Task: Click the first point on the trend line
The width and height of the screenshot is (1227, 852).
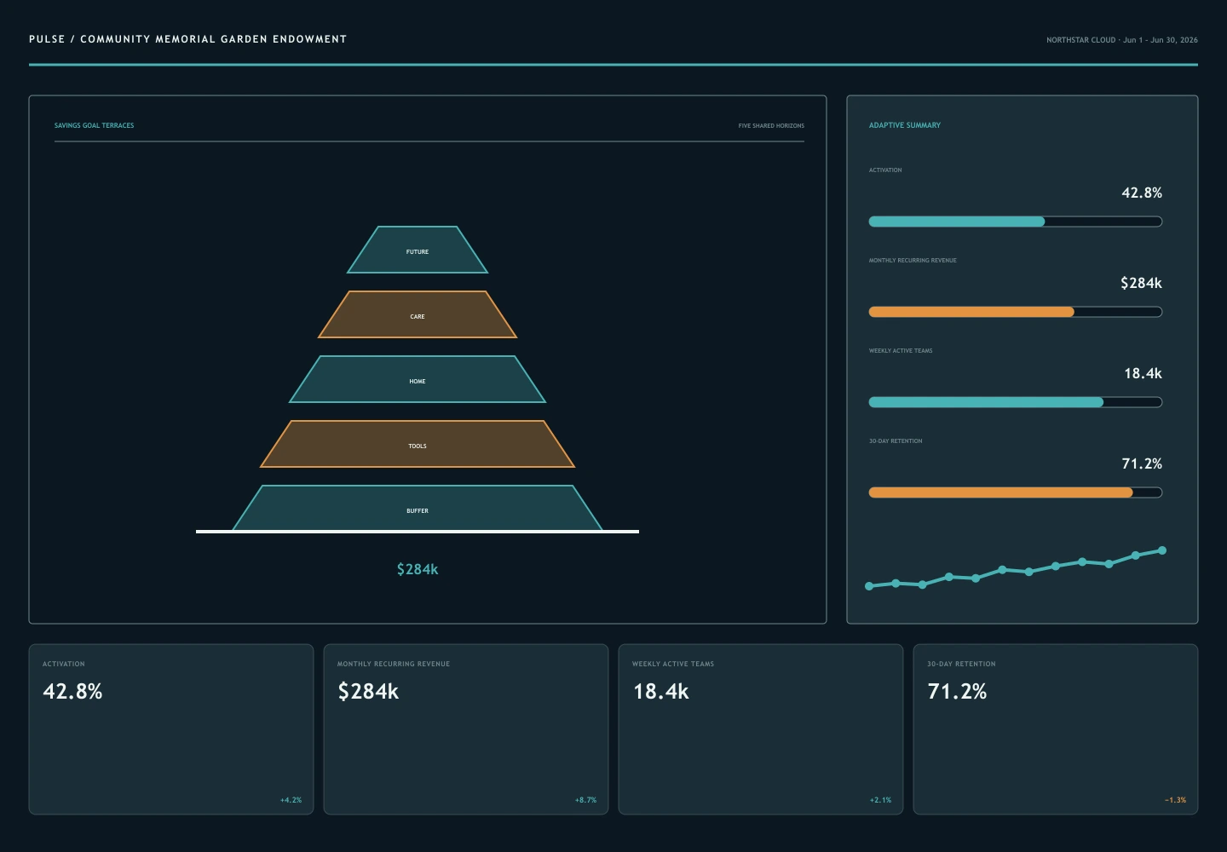Action: (869, 586)
